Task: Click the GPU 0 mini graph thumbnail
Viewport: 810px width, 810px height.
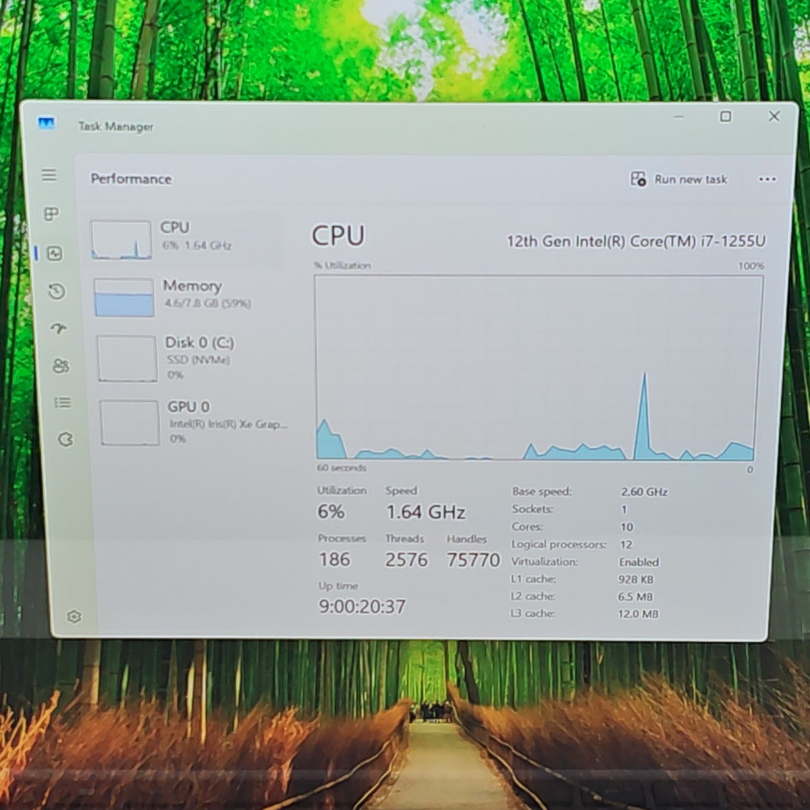Action: coord(130,423)
